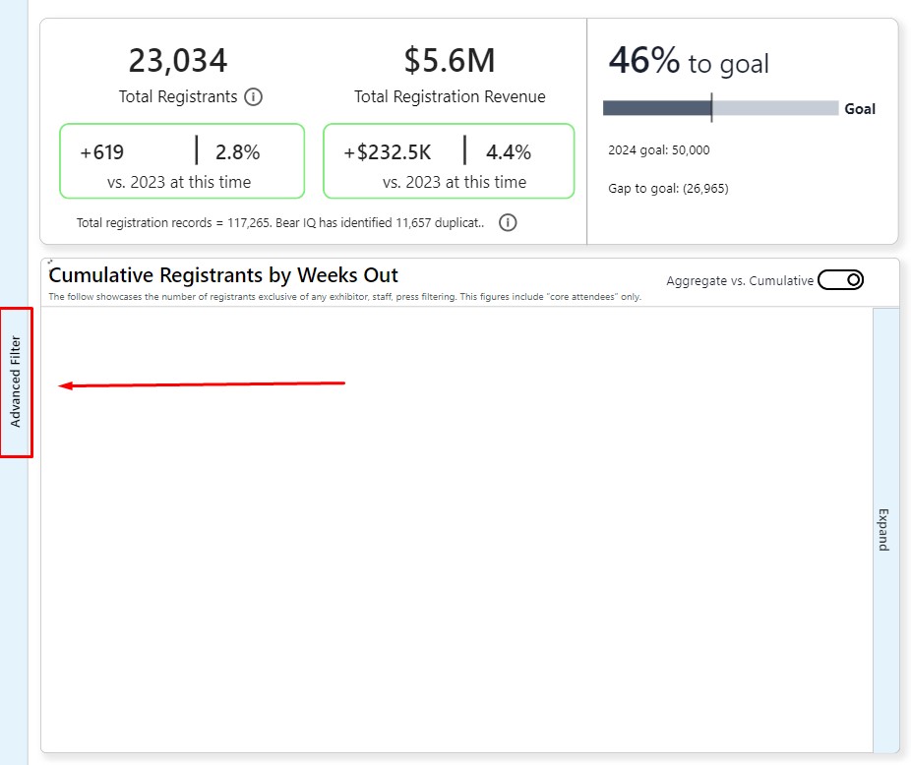Screen dimensions: 911x765
Task: Click the Cumulative Registrants by Weeks Out title
Action: click(x=223, y=275)
